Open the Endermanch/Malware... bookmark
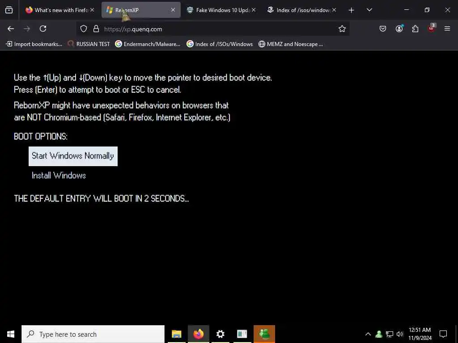Screen dimensions: 458x343 pyautogui.click(x=148, y=44)
